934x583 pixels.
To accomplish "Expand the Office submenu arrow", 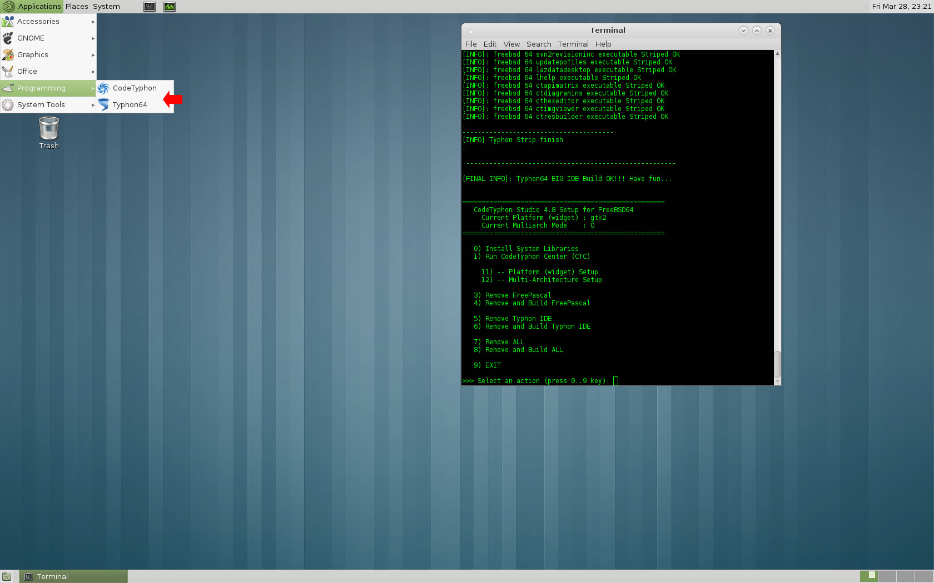I will point(93,72).
